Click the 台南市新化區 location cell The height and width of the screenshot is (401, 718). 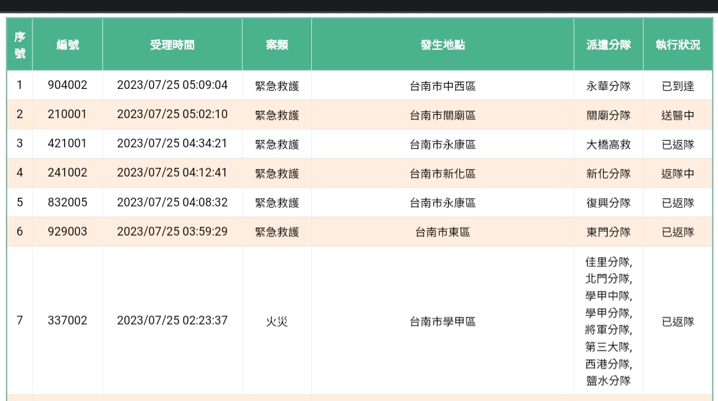coord(443,173)
